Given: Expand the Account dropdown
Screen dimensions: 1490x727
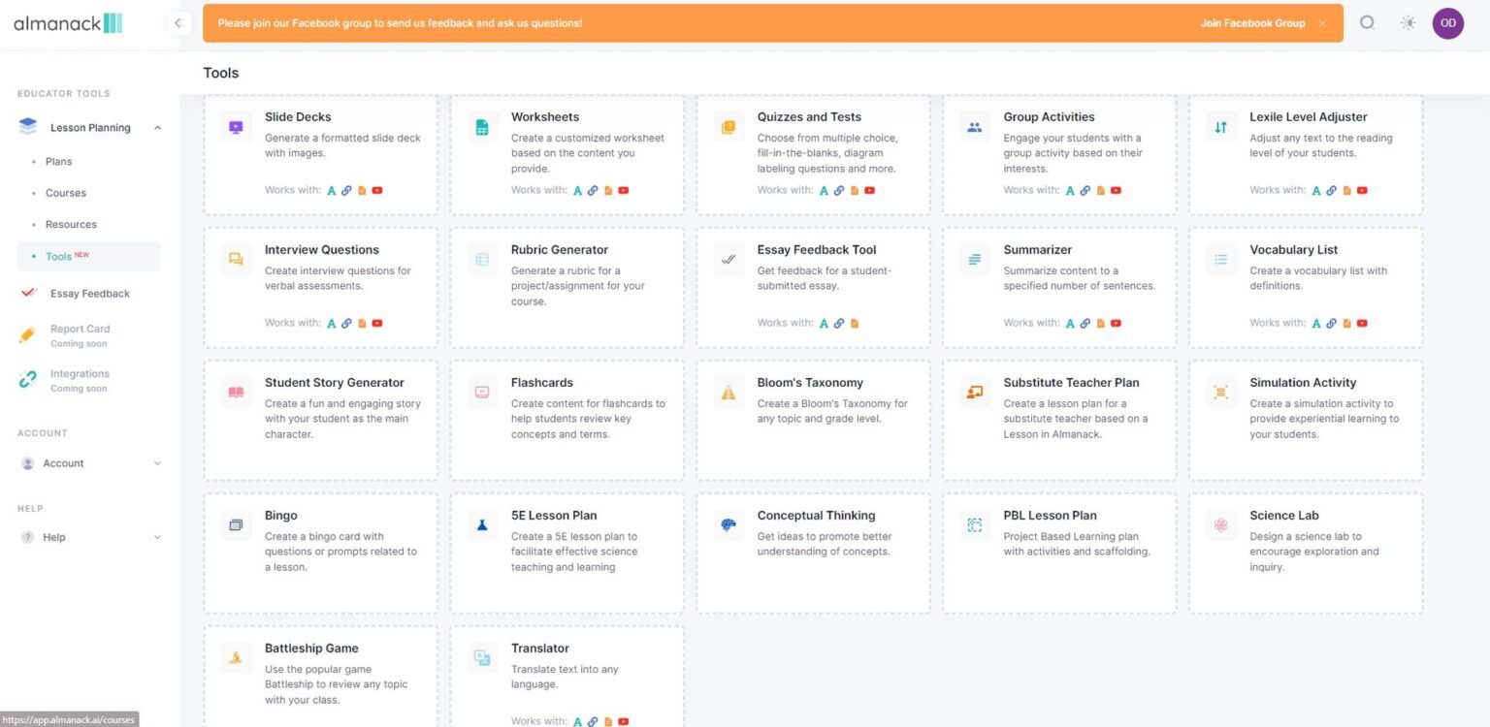Looking at the screenshot, I should [157, 463].
